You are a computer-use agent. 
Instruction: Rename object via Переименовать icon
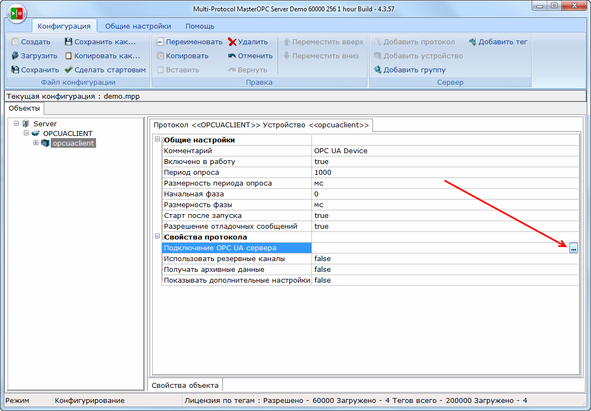[x=160, y=42]
